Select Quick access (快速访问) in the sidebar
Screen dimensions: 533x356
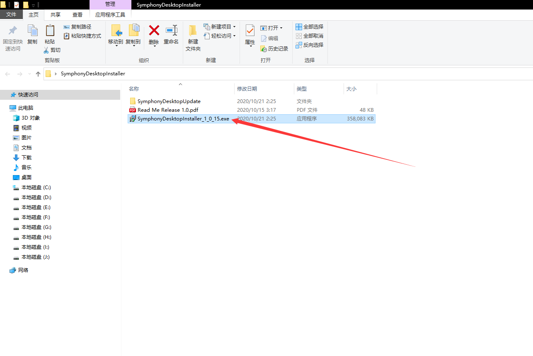[61, 94]
